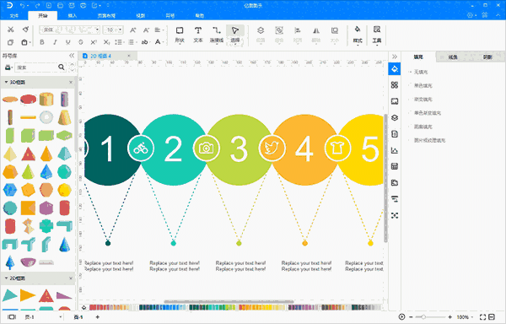Switch to the Line tab (线条)
506x324 pixels.
click(453, 57)
